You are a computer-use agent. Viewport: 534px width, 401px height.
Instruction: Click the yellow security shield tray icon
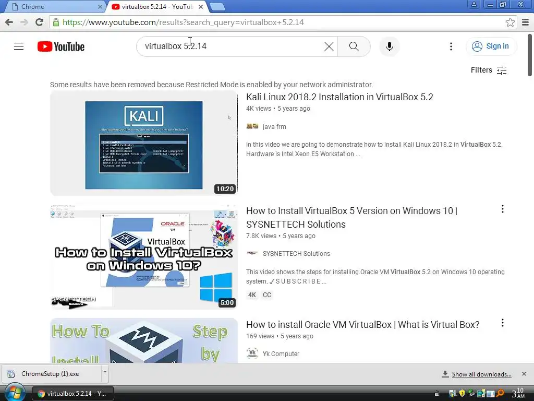[x=462, y=393]
